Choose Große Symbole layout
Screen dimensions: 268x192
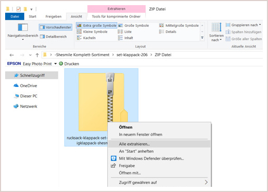click(x=133, y=25)
